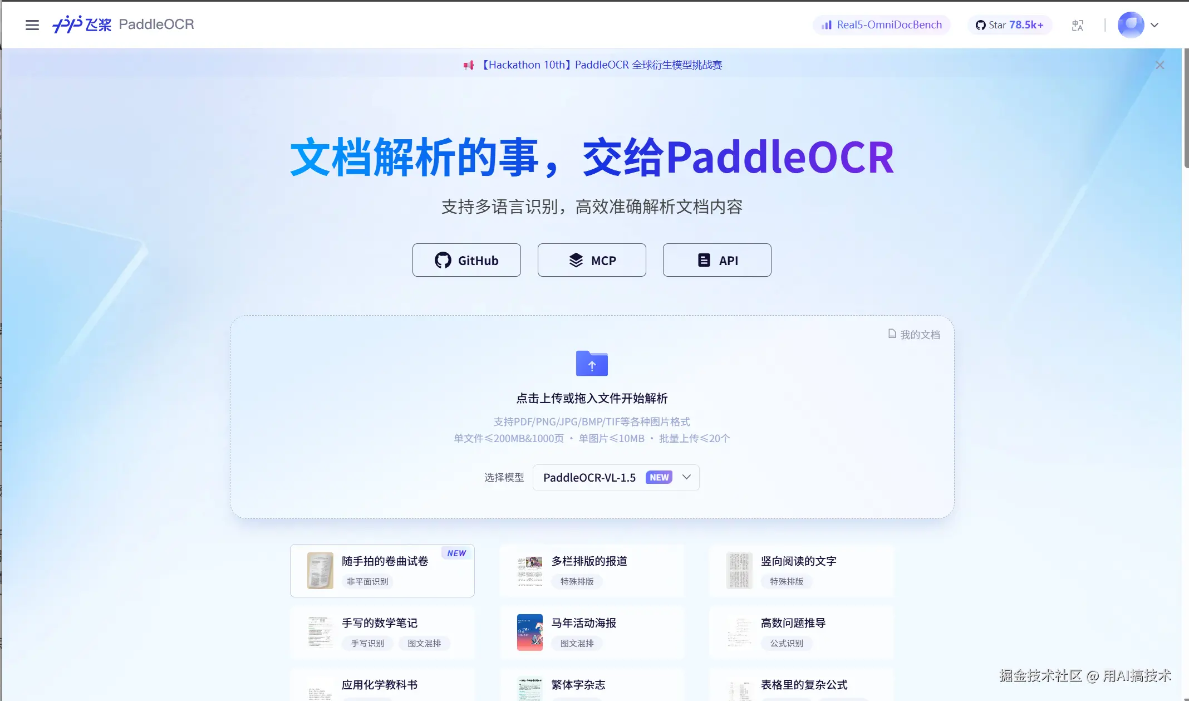
Task: Open the API button
Action: [717, 260]
